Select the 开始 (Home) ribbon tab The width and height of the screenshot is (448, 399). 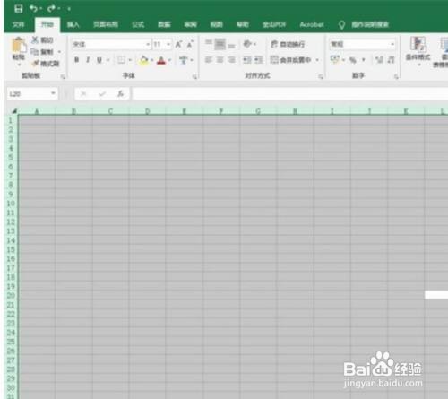coord(47,24)
